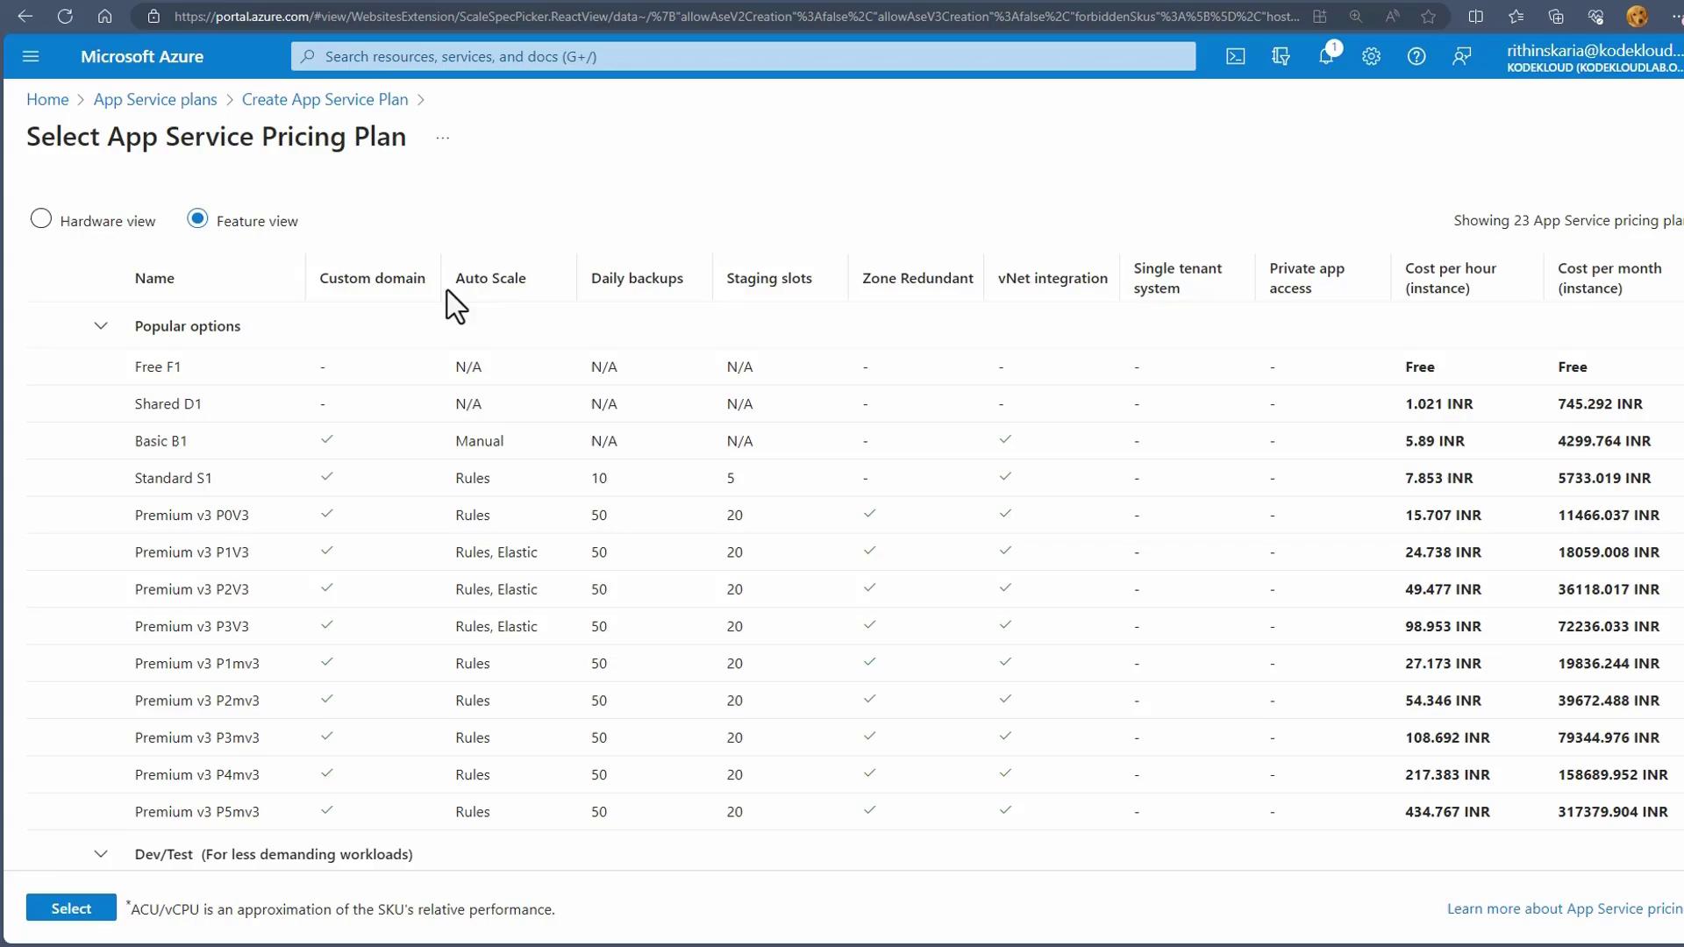Viewport: 1684px width, 947px height.
Task: Click the Azure search resources box
Action: coord(743,57)
